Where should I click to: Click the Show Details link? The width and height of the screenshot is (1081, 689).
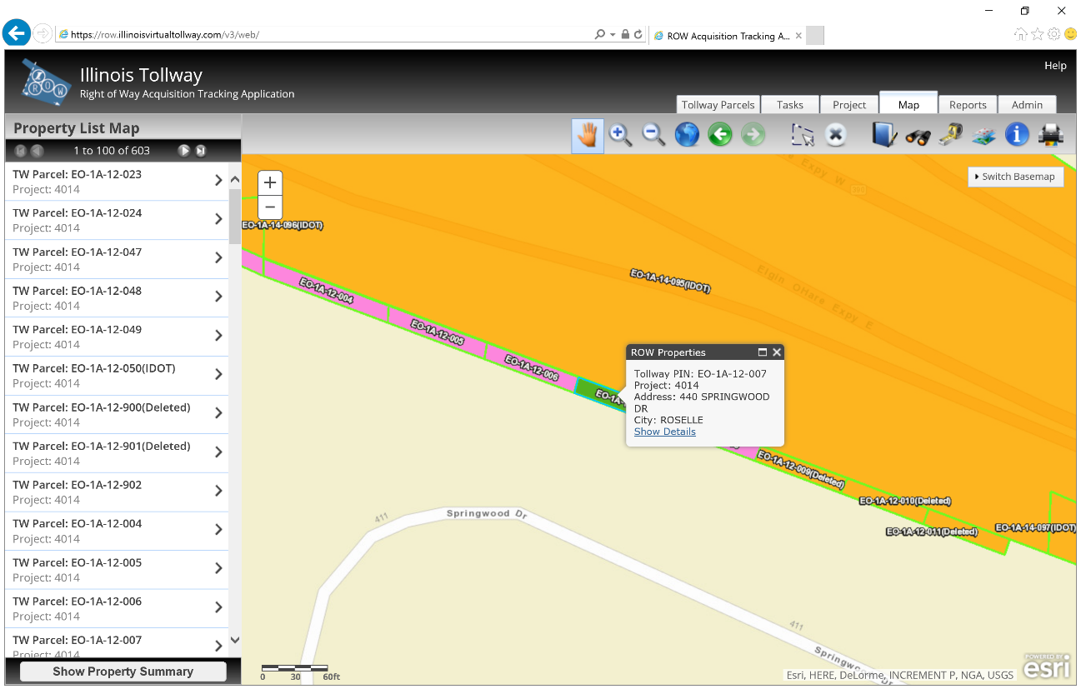coord(664,432)
